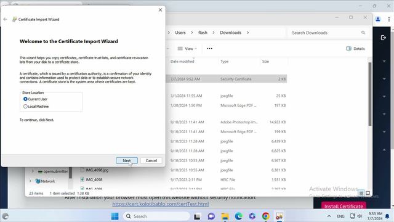Image resolution: width=394 pixels, height=222 pixels.
Task: Open the notifications bell icon
Action: [387, 216]
